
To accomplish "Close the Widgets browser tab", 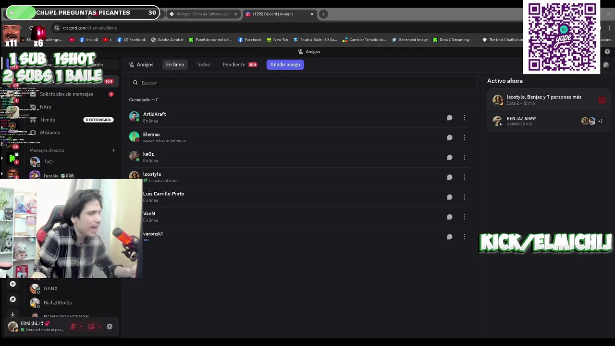I will (235, 14).
